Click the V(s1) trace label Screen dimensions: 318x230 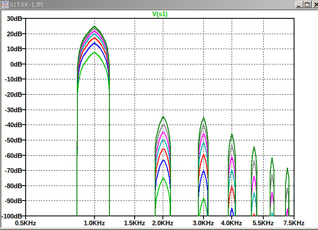(160, 14)
